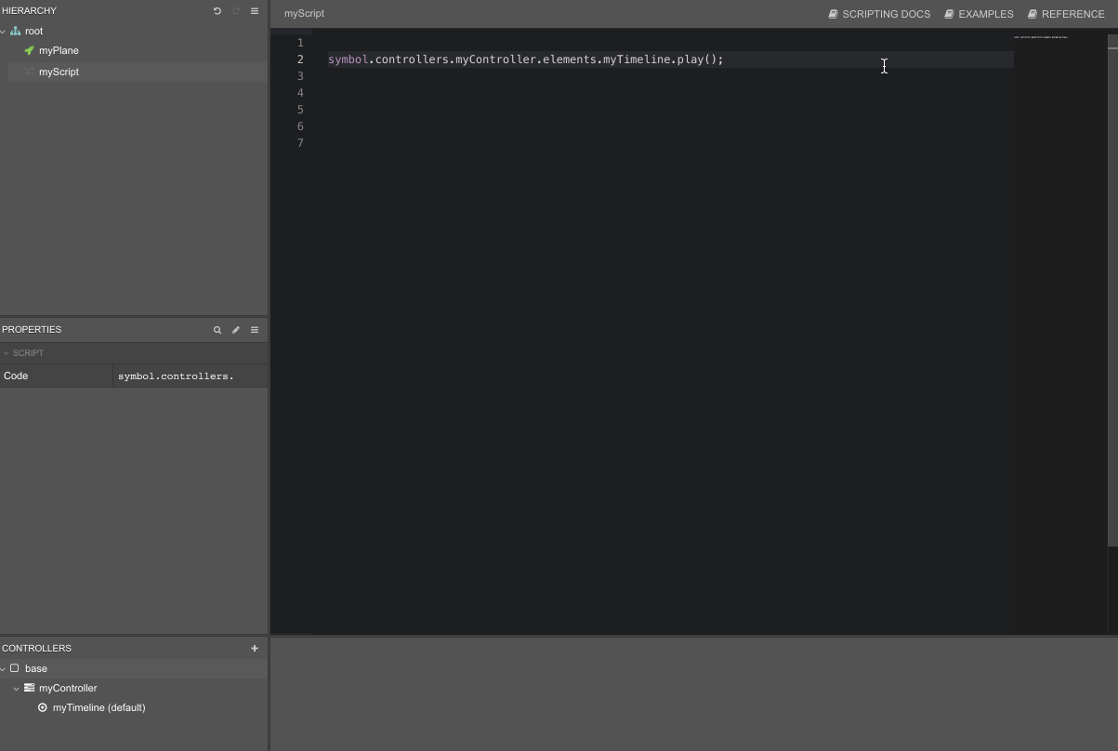Click line number 7 in the gutter
Image resolution: width=1118 pixels, height=751 pixels.
point(300,143)
